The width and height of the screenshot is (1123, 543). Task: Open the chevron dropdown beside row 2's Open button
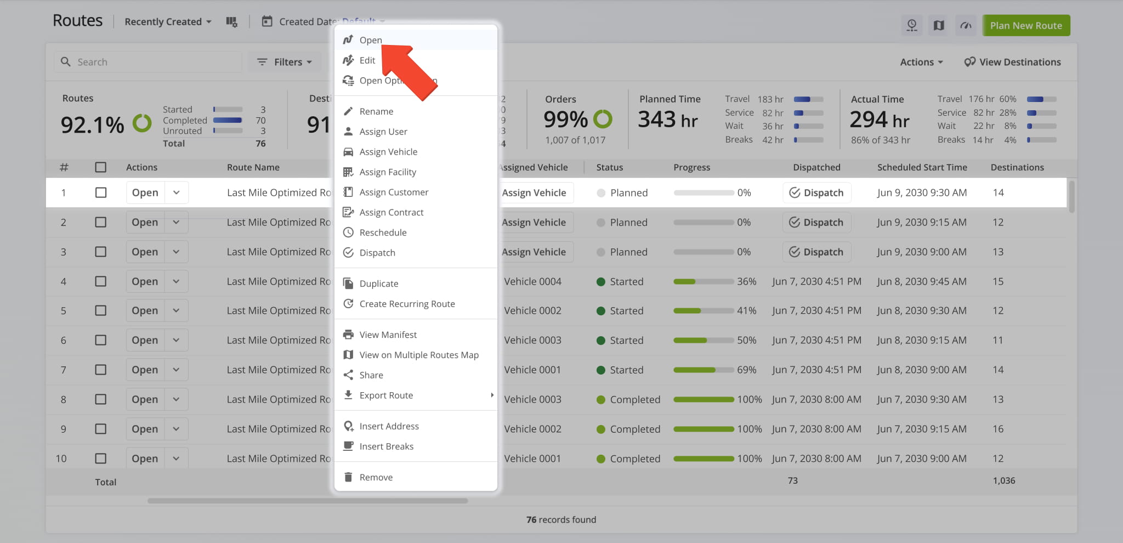coord(176,222)
